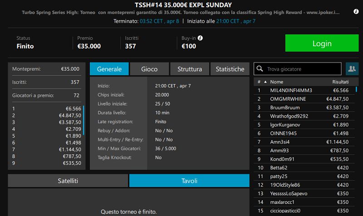This screenshot has width=363, height=216.
Task: Switch to the Generale tab
Action: tap(109, 69)
